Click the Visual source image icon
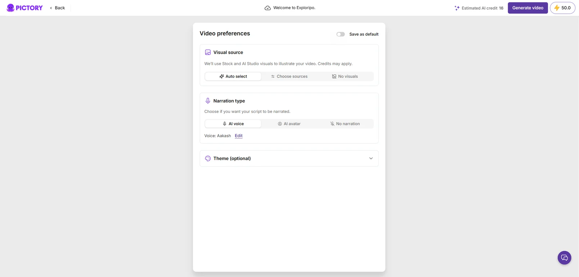Image resolution: width=579 pixels, height=277 pixels. coord(208,53)
